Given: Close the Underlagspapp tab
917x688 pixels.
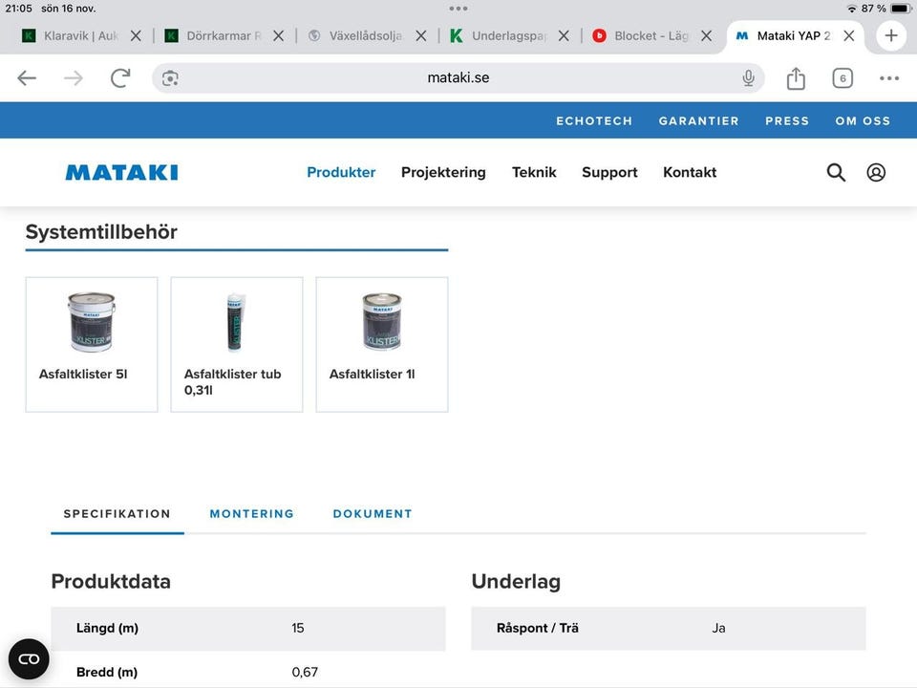Looking at the screenshot, I should 564,35.
